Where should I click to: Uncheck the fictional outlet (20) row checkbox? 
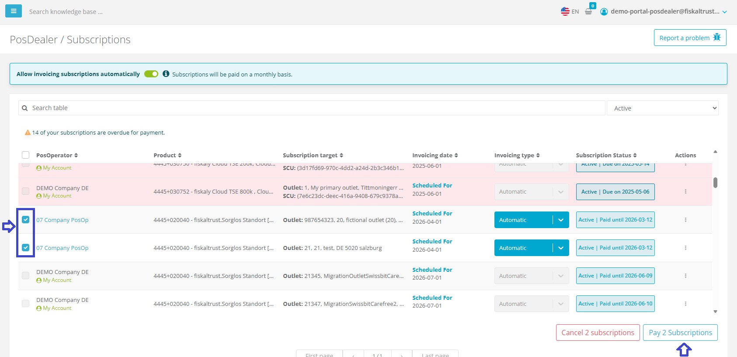tap(26, 220)
